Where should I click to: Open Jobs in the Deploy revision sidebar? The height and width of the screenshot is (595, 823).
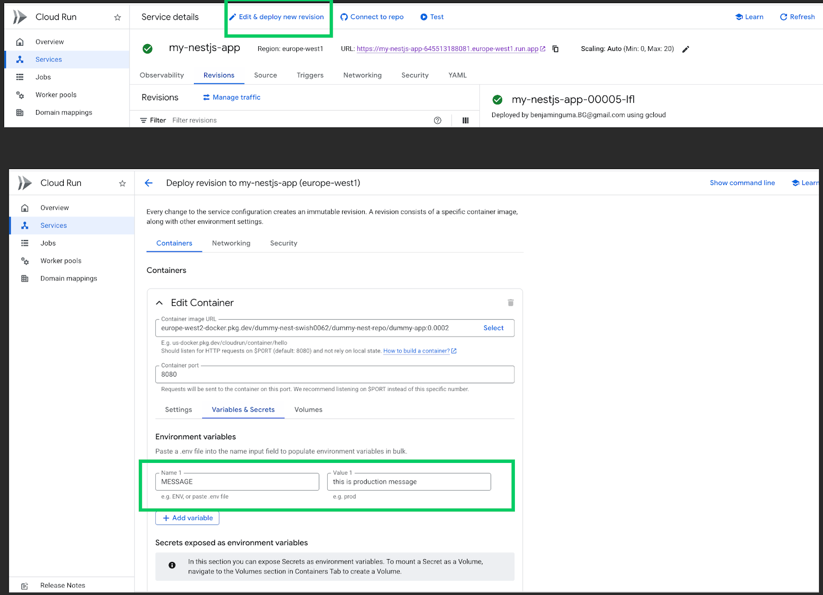(48, 243)
